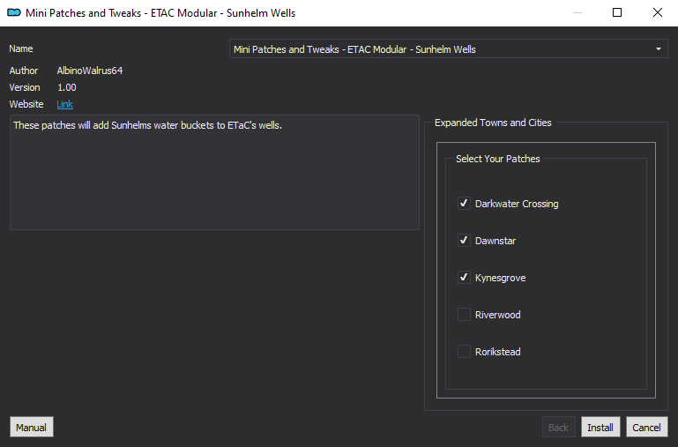Click the Mod Organizer icon in the title bar
The width and height of the screenshot is (678, 447).
[14, 12]
